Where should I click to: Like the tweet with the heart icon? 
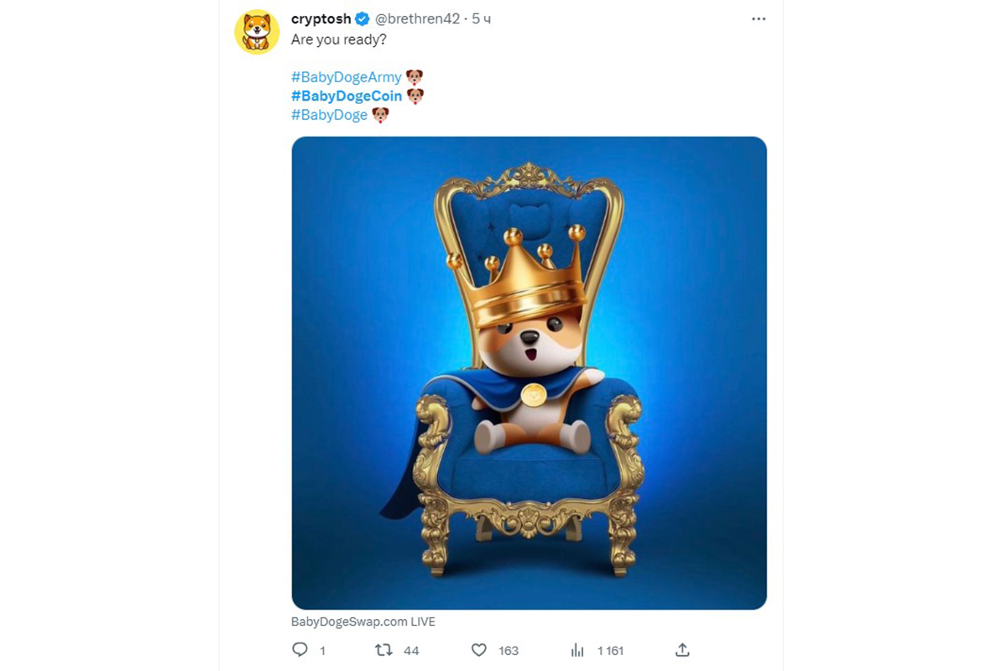tap(478, 649)
